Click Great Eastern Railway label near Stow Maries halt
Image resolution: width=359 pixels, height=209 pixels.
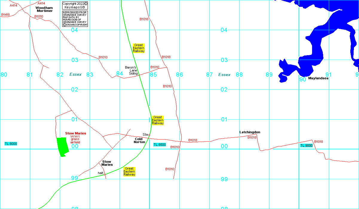(129, 171)
